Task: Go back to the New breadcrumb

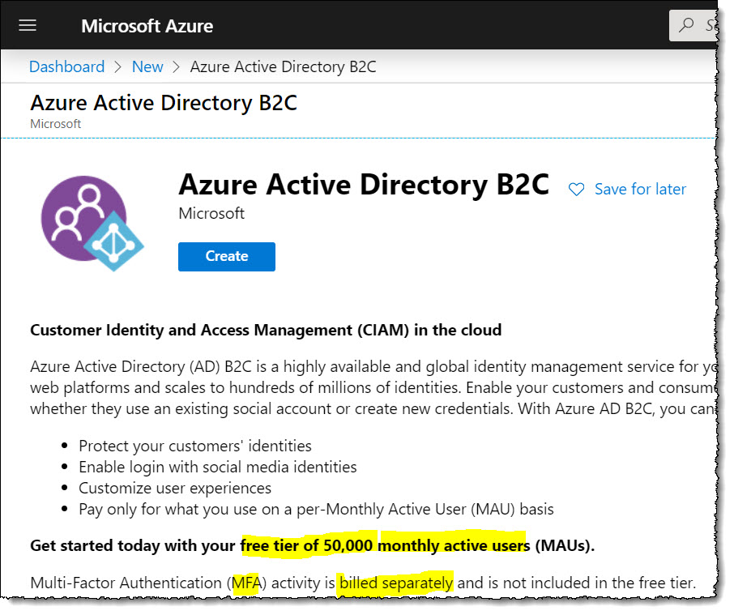Action: pos(147,67)
